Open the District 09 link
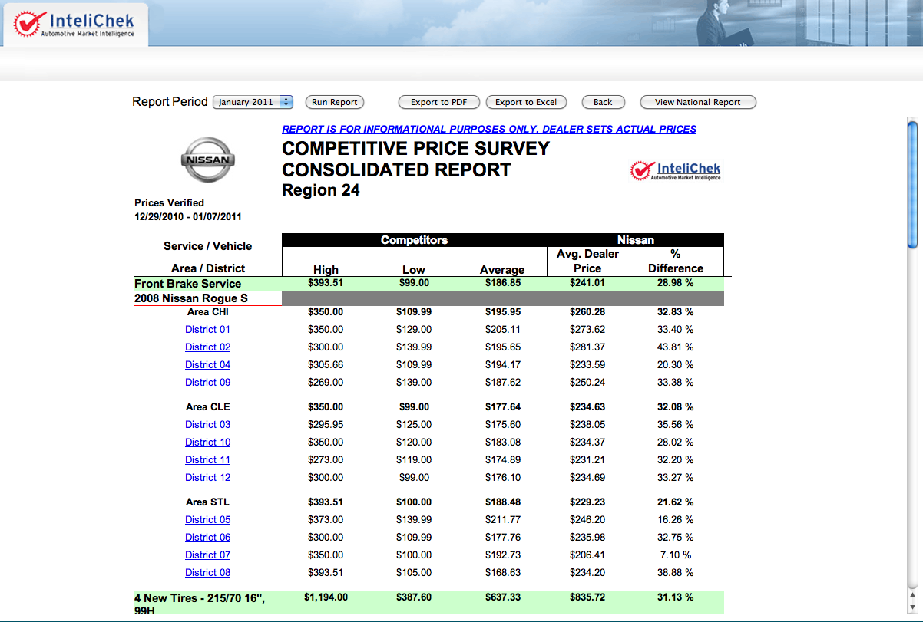Screen dimensions: 923x622 [x=207, y=383]
